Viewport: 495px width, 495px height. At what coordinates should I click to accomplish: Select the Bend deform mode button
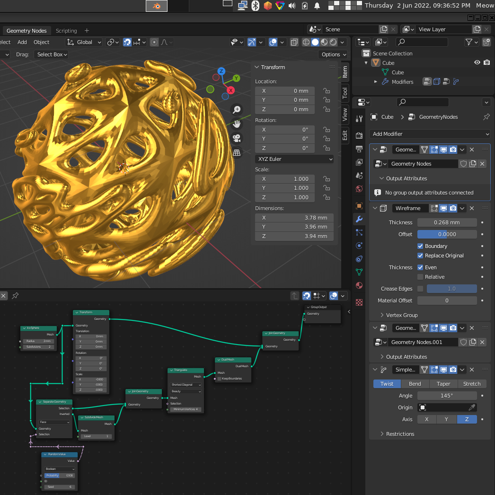[415, 384]
